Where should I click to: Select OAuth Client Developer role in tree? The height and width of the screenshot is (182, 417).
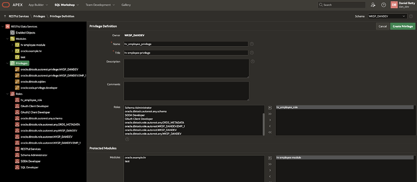tap(34, 106)
